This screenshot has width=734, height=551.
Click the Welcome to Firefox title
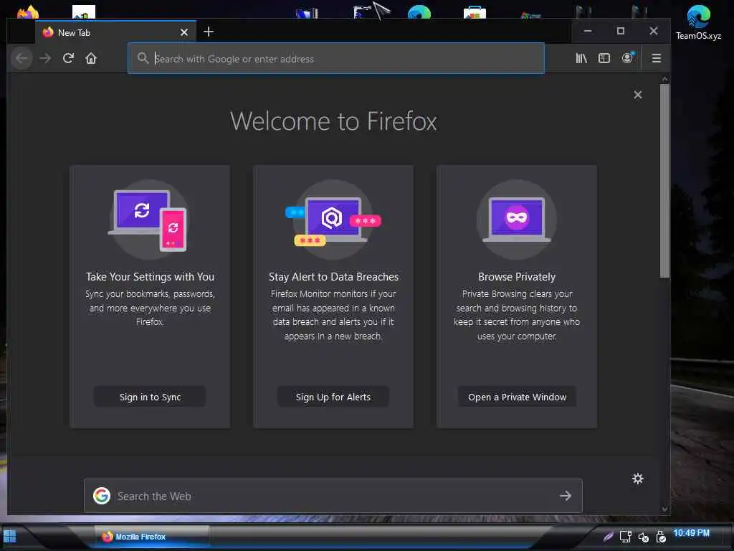pyautogui.click(x=333, y=121)
